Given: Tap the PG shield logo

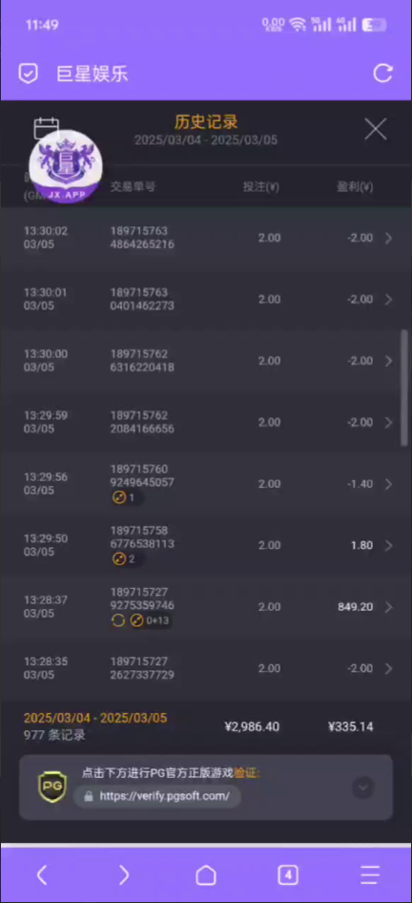Looking at the screenshot, I should coord(52,787).
